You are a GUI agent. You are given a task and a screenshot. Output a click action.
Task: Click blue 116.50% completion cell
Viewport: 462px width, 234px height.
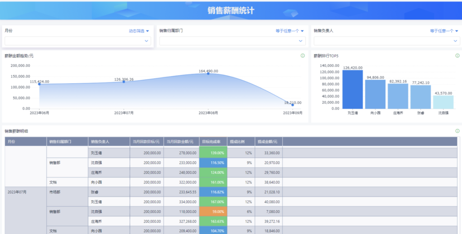click(213, 163)
